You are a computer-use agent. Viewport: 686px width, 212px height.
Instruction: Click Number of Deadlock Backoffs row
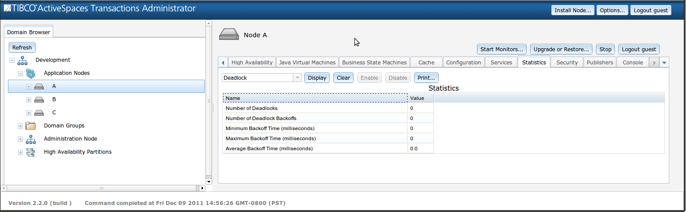(328, 118)
